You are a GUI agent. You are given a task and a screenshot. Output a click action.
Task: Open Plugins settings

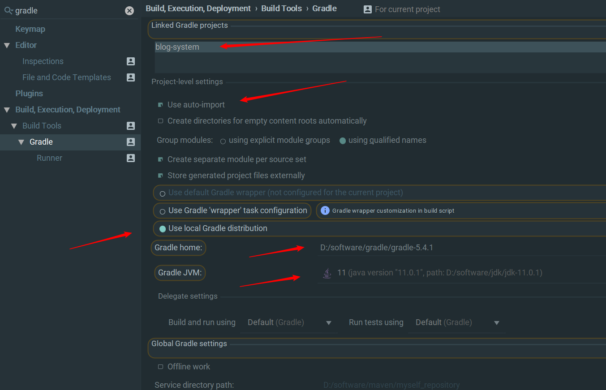pyautogui.click(x=29, y=94)
